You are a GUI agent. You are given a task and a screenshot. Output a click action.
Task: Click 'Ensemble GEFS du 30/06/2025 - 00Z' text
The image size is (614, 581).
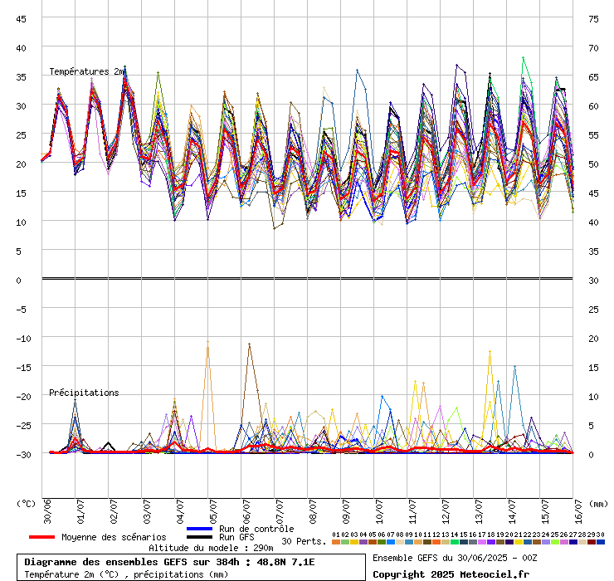click(x=455, y=558)
